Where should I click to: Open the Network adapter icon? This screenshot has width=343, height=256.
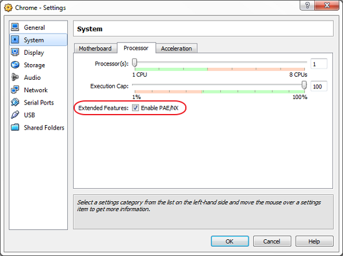(15, 90)
